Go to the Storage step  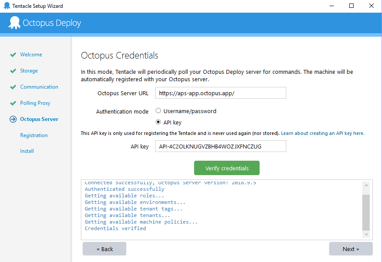click(x=29, y=71)
